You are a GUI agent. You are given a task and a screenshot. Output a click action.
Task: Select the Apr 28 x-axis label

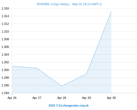click(x=62, y=98)
